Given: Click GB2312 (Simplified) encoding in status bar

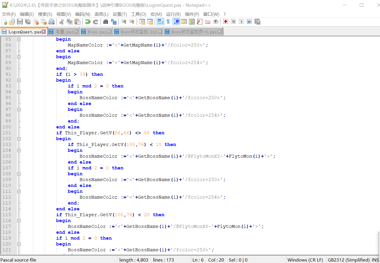Looking at the screenshot, I should coord(349,260).
